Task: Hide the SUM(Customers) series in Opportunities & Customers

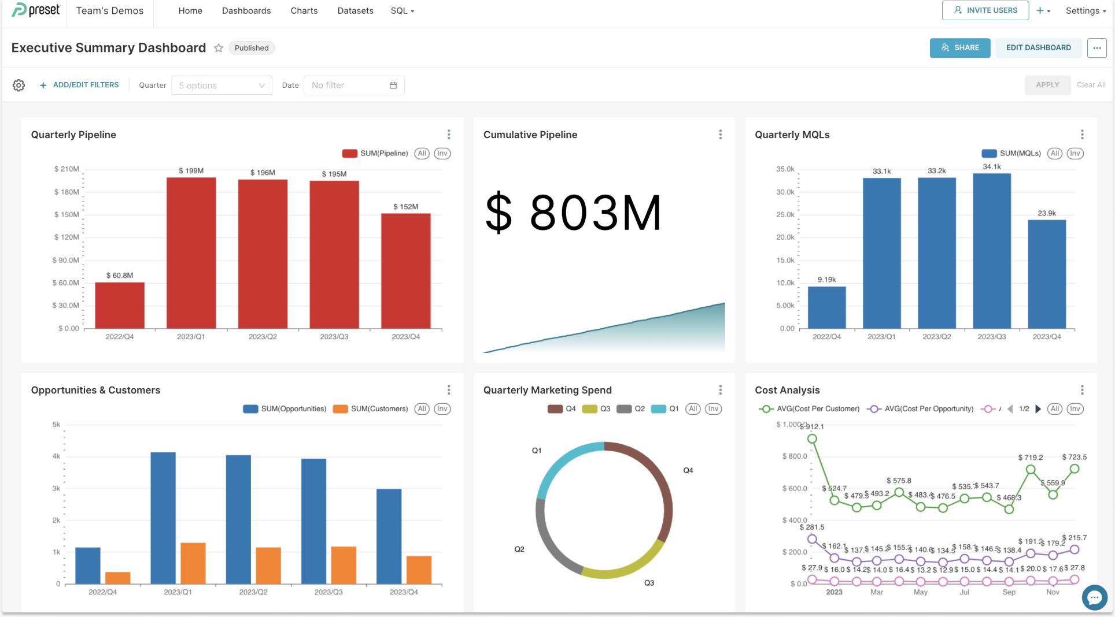Action: tap(371, 408)
